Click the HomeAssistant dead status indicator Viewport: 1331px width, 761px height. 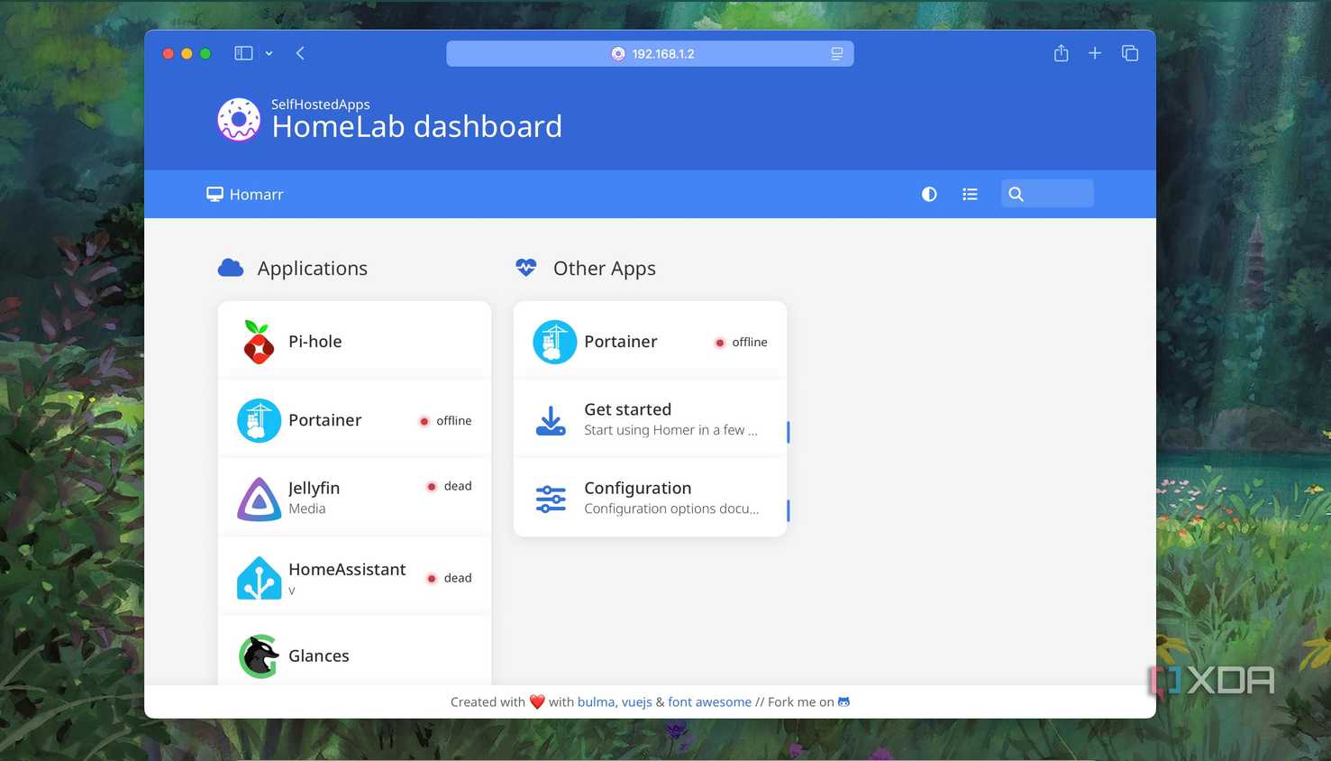pos(449,578)
